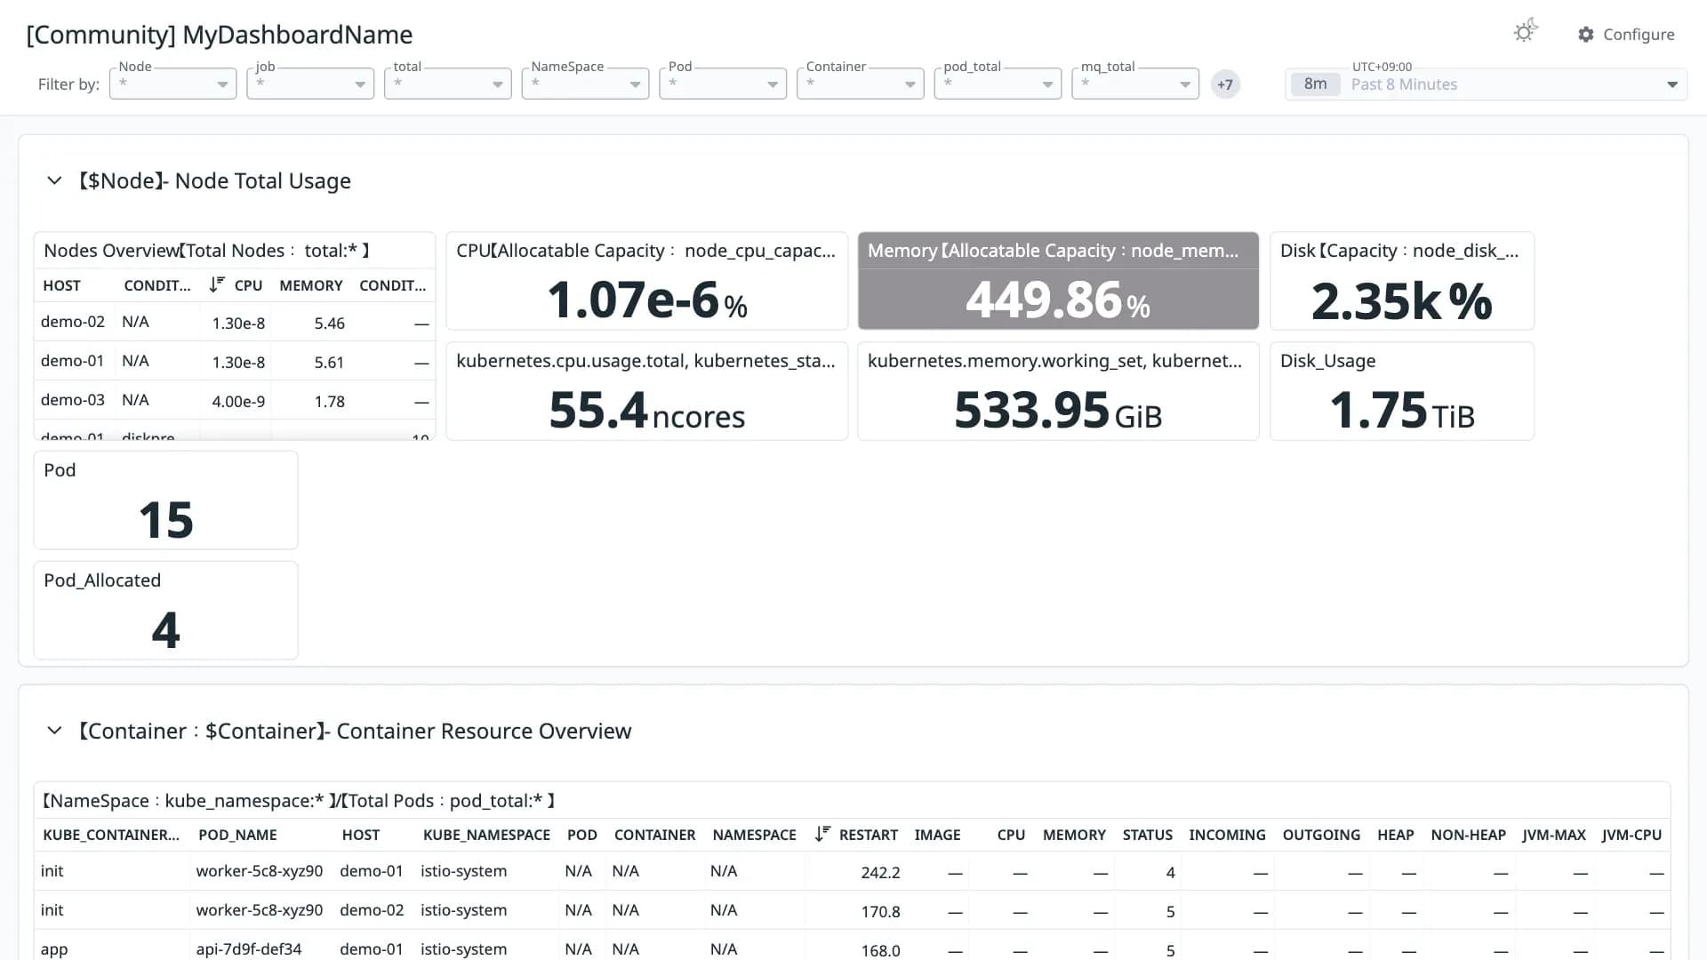Screen dimensions: 1707x960
Task: Click restart value 242.2 in container table
Action: click(x=880, y=873)
